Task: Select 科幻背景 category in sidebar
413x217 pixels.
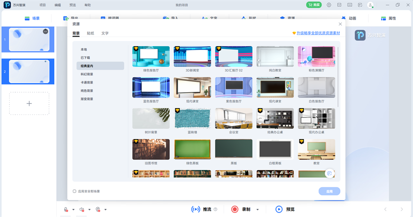Action: pyautogui.click(x=87, y=74)
